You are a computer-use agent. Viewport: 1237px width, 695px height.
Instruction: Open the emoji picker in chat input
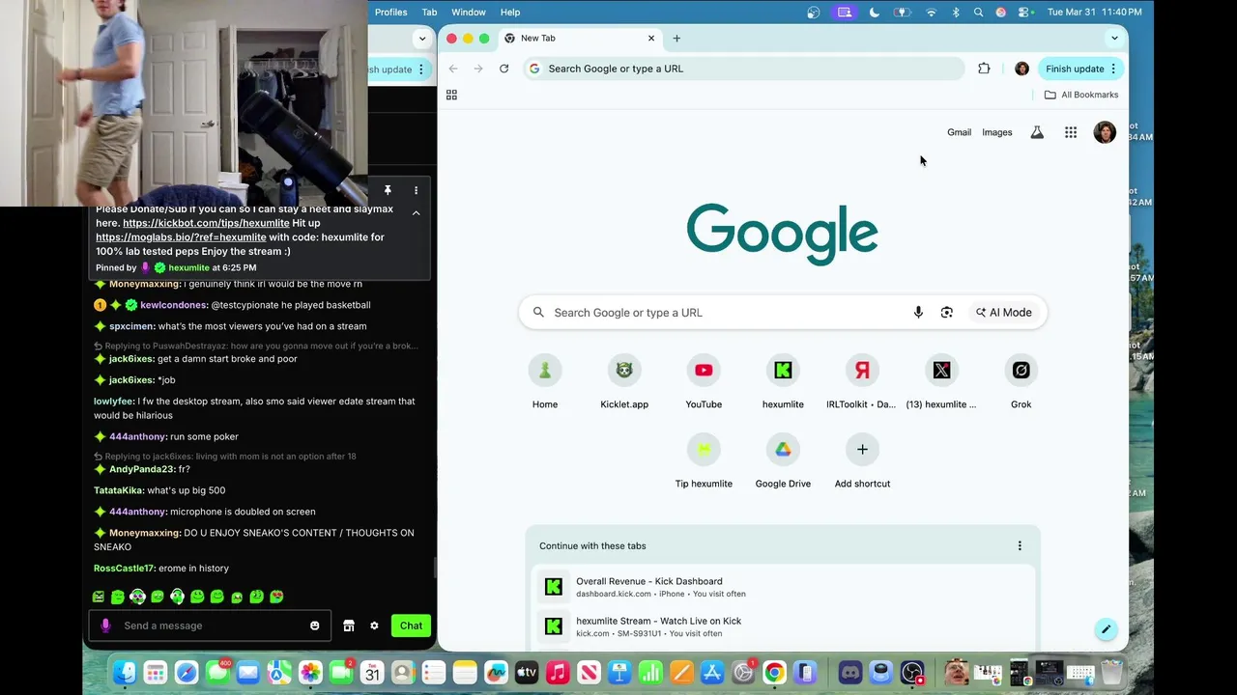[314, 625]
